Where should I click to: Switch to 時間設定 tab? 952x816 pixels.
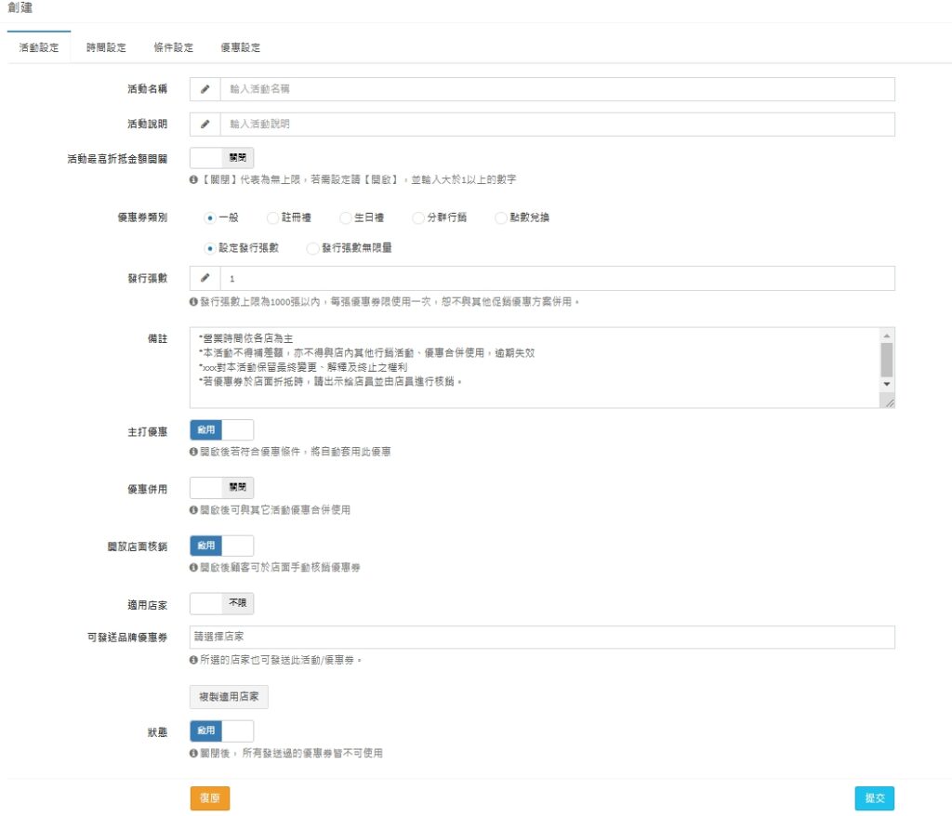tap(106, 47)
